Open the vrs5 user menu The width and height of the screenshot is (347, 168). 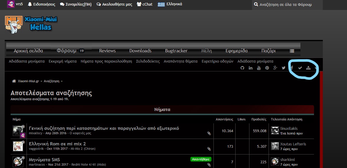click(x=15, y=4)
